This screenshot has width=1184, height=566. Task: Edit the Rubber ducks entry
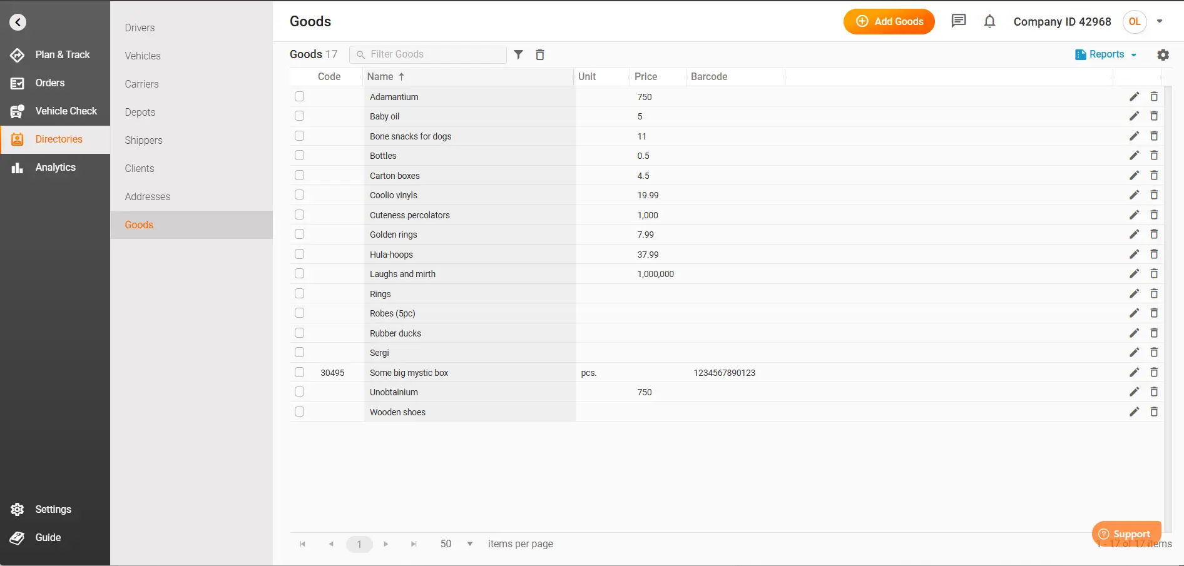1134,333
